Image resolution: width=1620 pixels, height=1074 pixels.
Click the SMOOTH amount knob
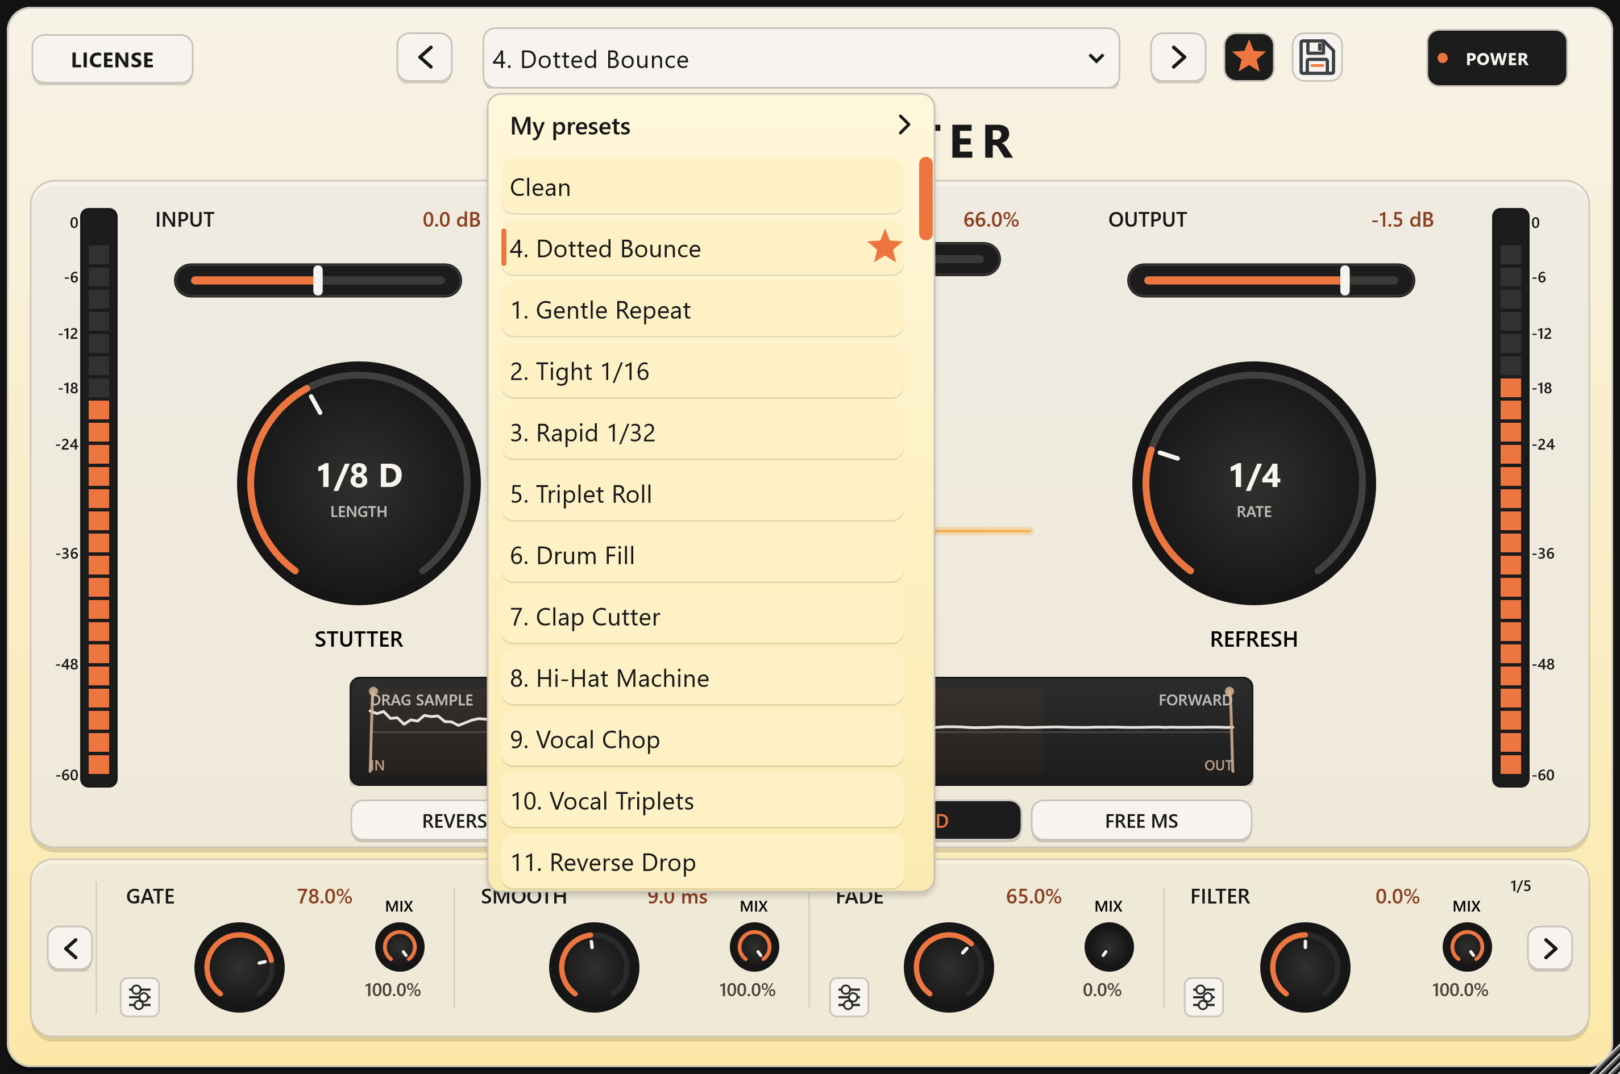[x=594, y=967]
